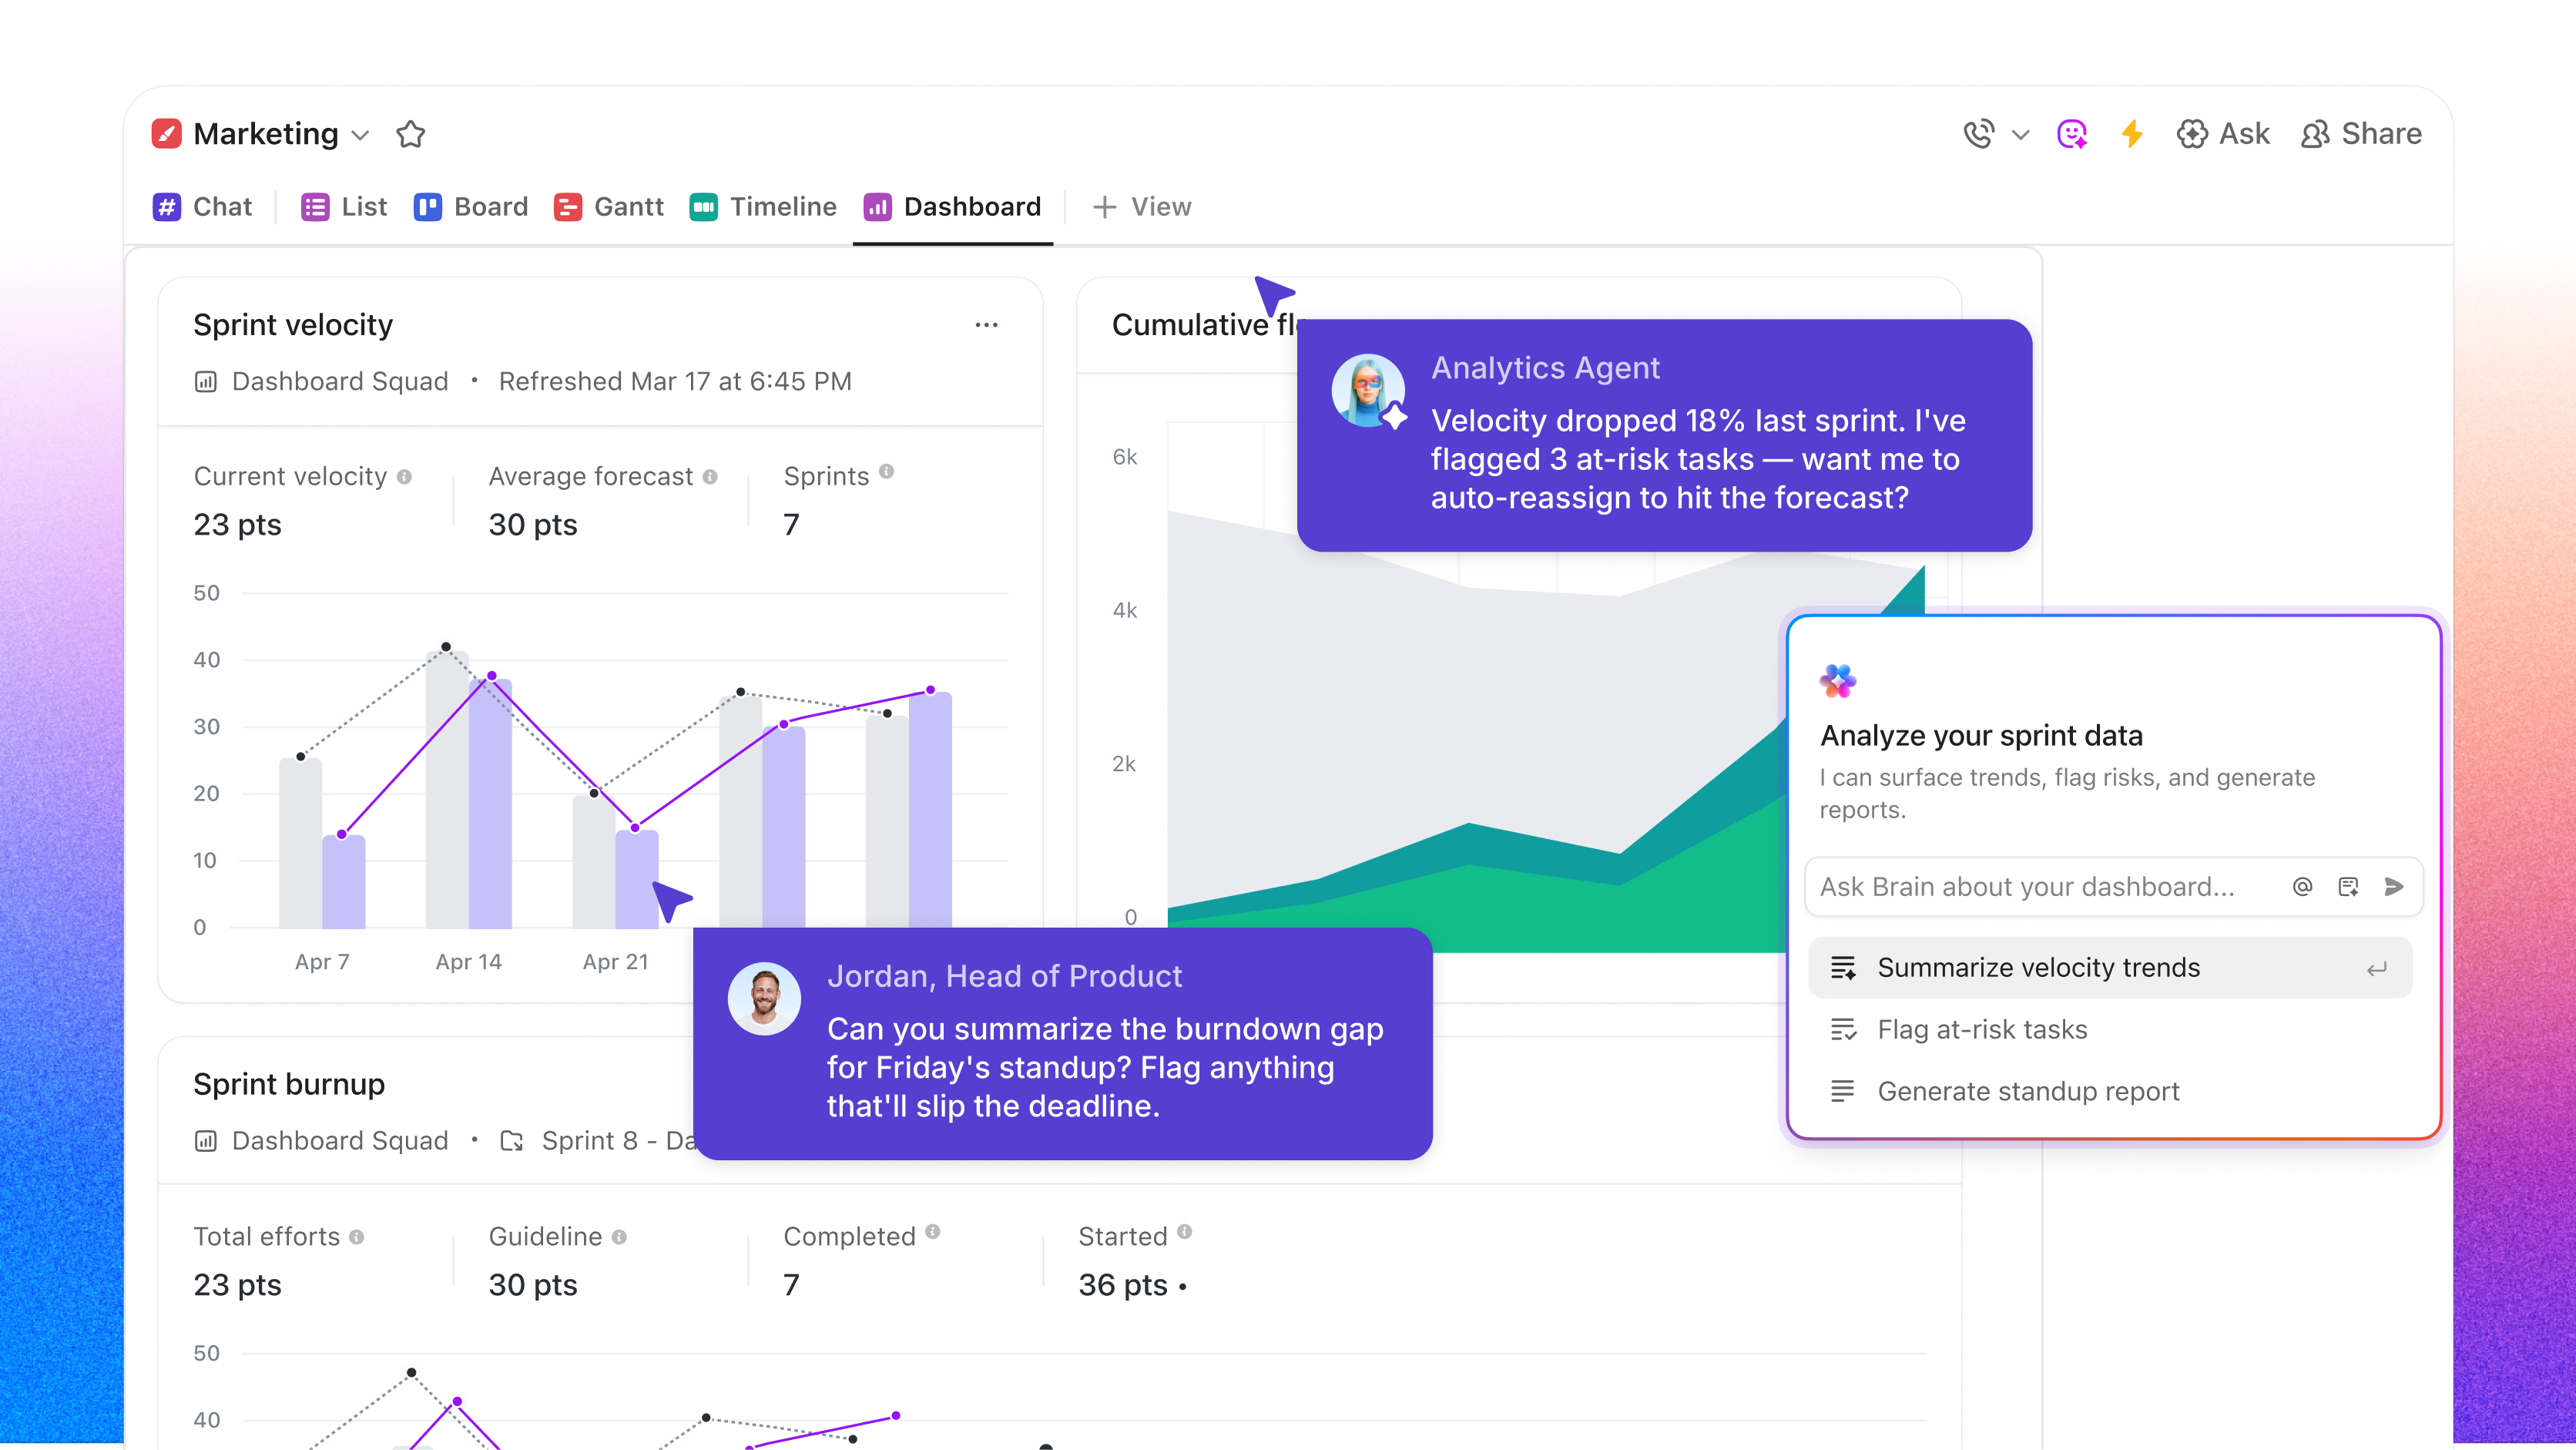The width and height of the screenshot is (2576, 1450).
Task: Click the @ mention icon in Brain input
Action: tap(2302, 887)
